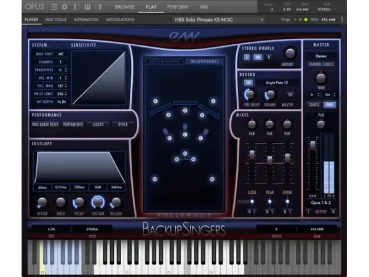
Task: Open the Stereo channel source dropdown
Action: tap(321, 56)
